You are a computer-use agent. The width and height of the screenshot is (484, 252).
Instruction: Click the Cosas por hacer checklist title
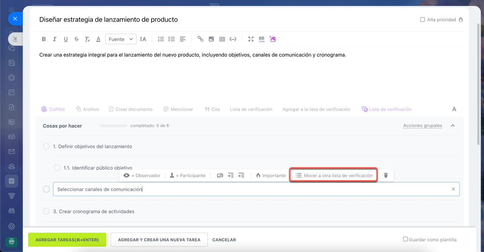point(62,126)
